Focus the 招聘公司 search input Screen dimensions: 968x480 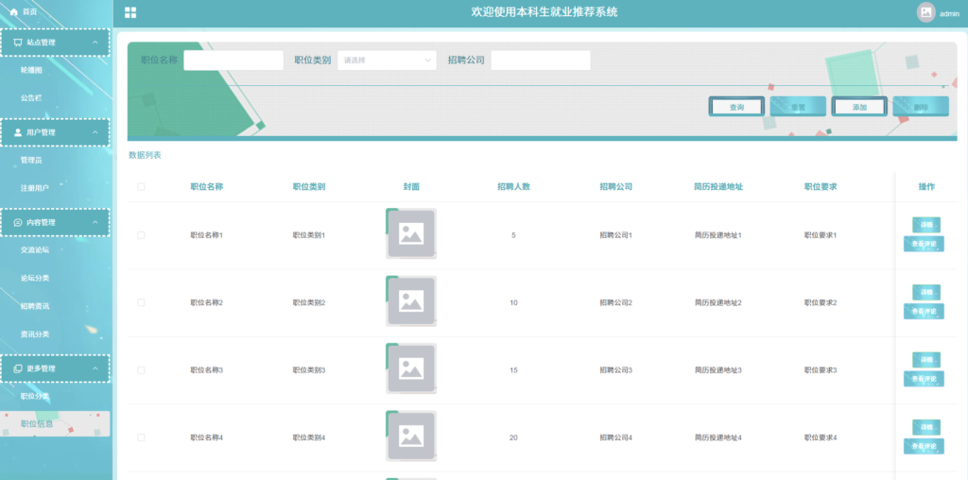click(541, 60)
